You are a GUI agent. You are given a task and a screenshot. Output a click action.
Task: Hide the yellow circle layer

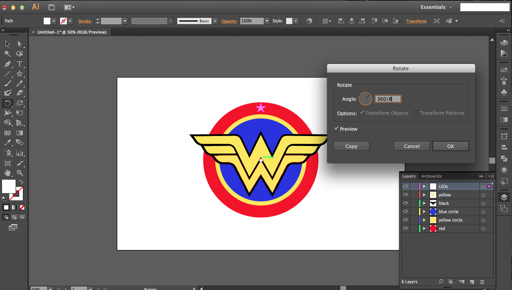coord(406,220)
